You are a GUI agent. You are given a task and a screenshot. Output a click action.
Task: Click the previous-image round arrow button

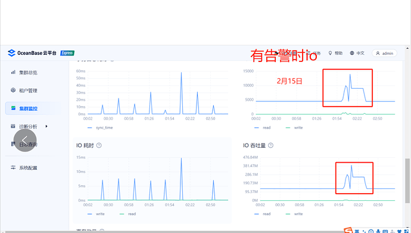pyautogui.click(x=25, y=140)
